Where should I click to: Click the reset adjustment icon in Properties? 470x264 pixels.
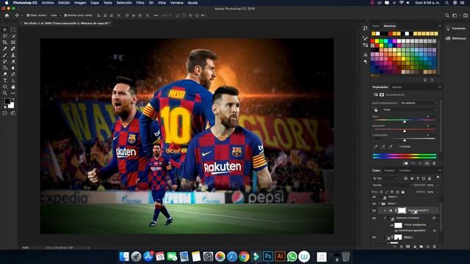pos(420,164)
